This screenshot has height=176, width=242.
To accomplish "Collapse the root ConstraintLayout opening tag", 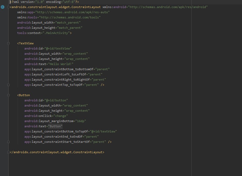I will [x=8, y=7].
